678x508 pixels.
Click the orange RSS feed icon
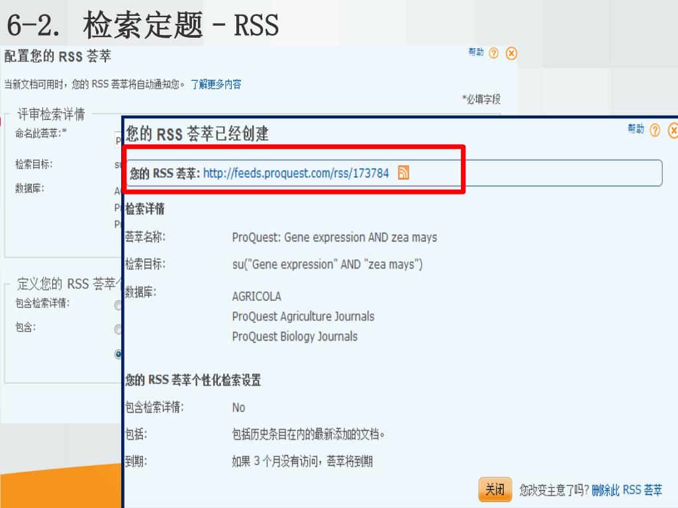[403, 173]
